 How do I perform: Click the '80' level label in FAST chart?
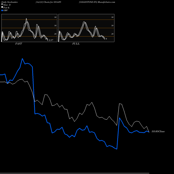[55, 17]
